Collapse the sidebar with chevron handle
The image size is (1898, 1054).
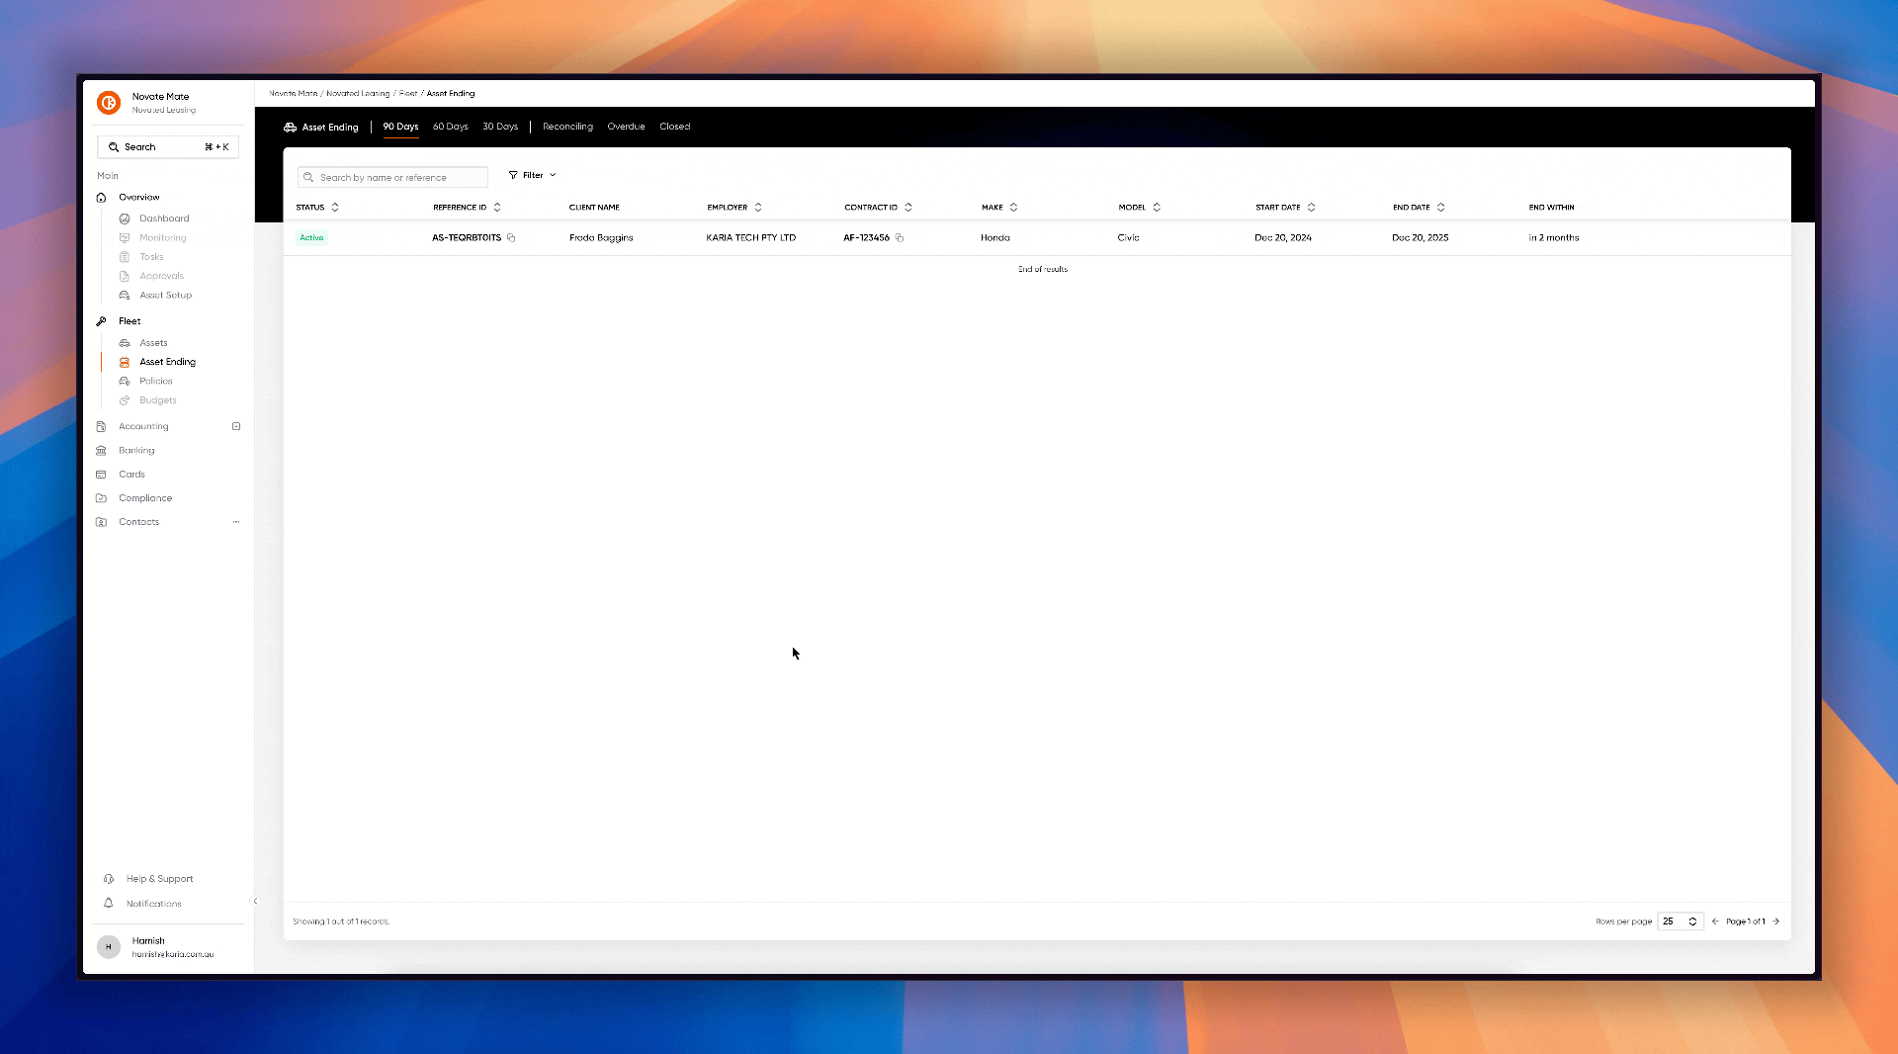click(x=255, y=901)
